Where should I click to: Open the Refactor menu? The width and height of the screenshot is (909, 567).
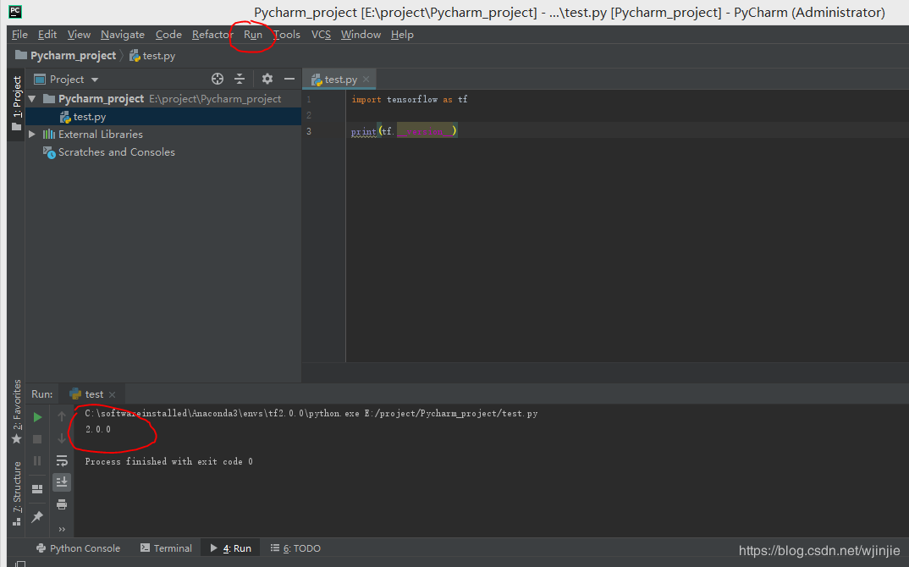pos(212,35)
